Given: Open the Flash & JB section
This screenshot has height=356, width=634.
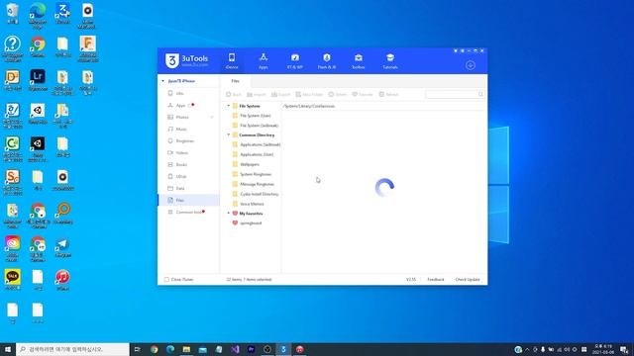Looking at the screenshot, I should click(x=327, y=61).
